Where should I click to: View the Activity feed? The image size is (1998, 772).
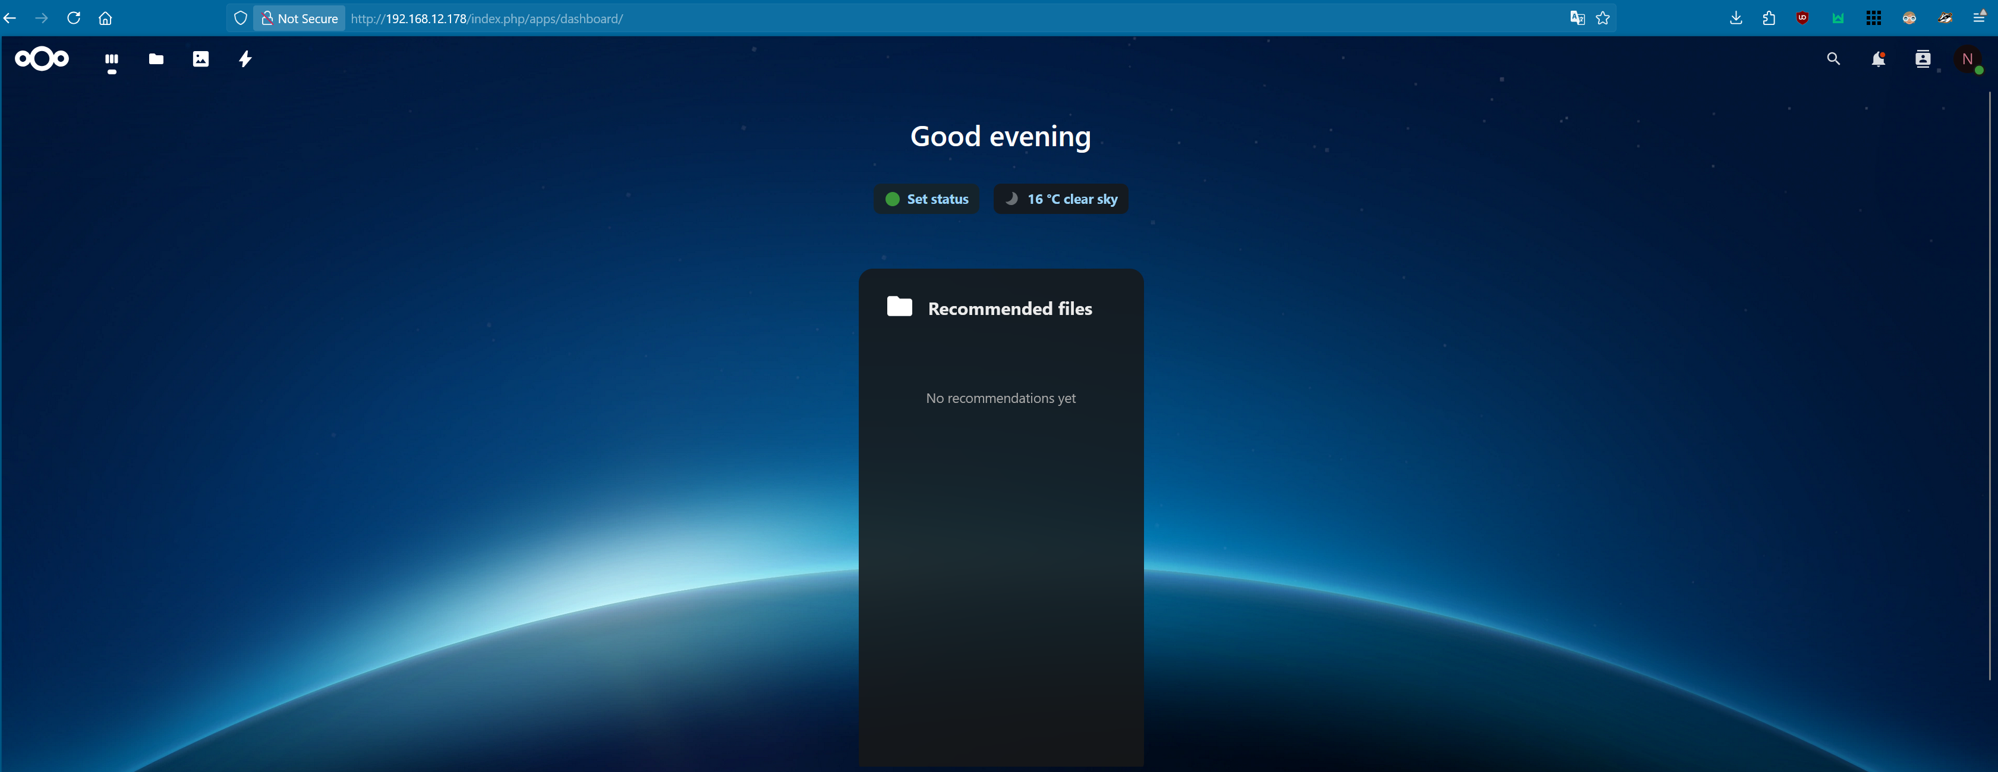click(x=245, y=59)
